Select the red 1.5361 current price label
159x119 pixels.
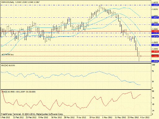(x=155, y=56)
